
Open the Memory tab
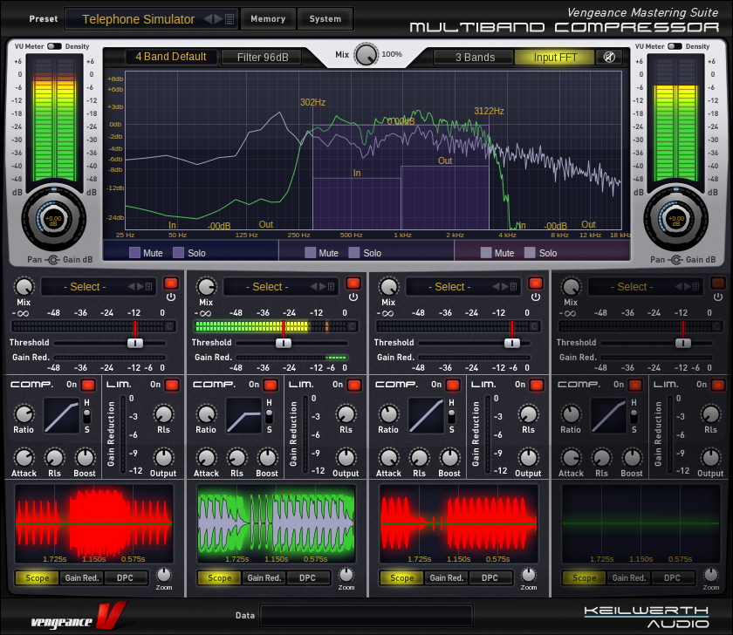click(268, 18)
